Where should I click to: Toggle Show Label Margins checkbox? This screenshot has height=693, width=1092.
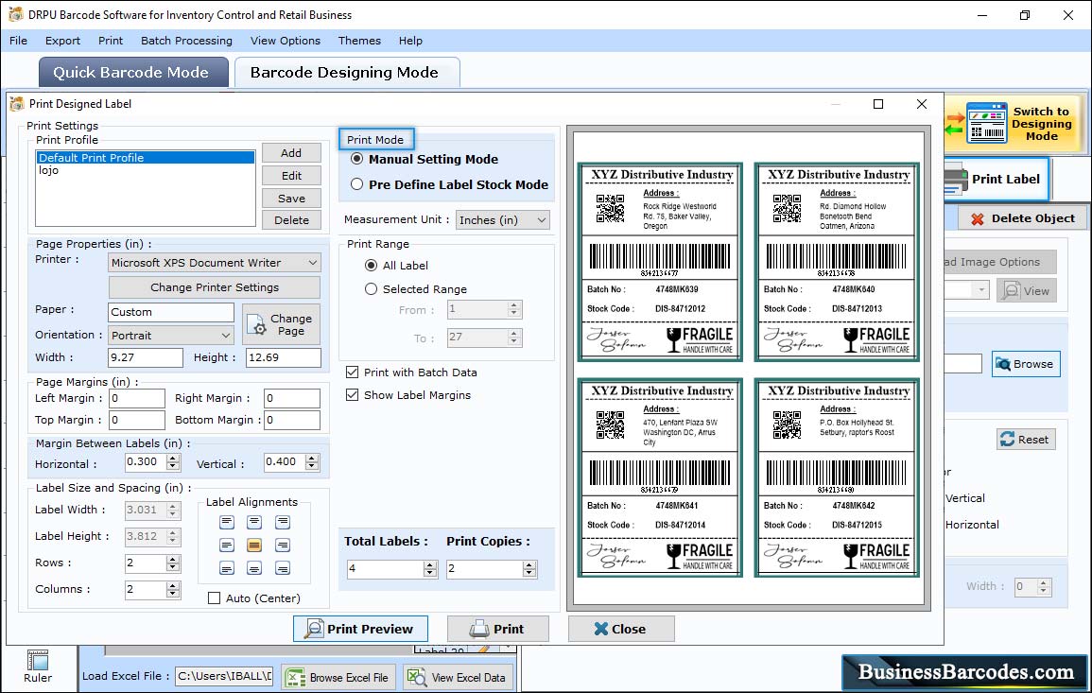pyautogui.click(x=353, y=395)
